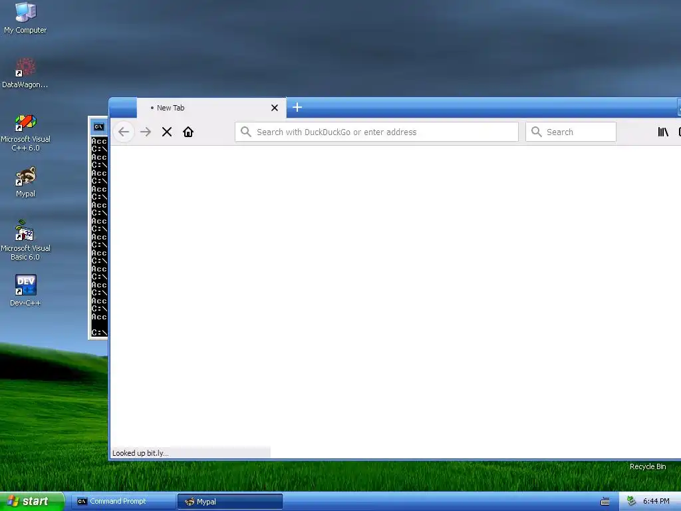
Task: Open a new tab with plus button
Action: pos(297,107)
